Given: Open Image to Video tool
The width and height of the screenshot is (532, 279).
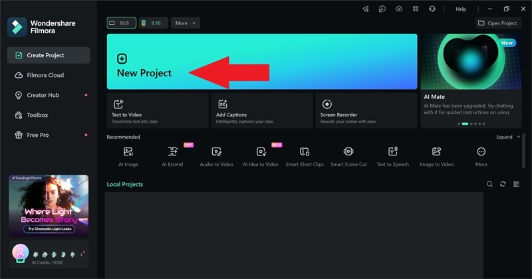Looking at the screenshot, I should [437, 157].
